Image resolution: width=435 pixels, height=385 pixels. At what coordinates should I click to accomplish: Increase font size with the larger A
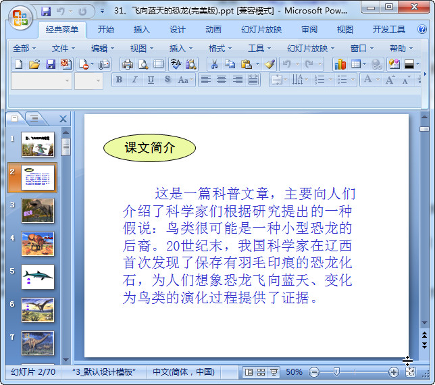[390, 80]
